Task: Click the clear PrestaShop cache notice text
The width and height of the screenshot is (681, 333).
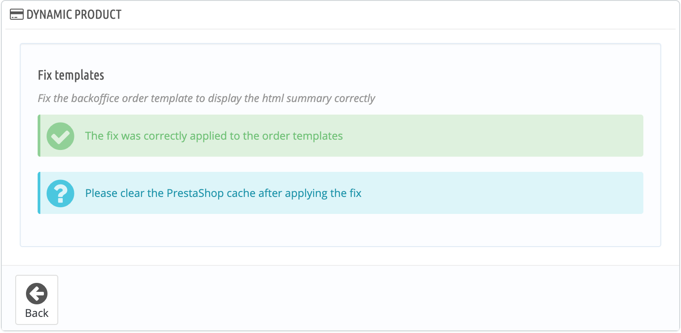Action: point(223,193)
